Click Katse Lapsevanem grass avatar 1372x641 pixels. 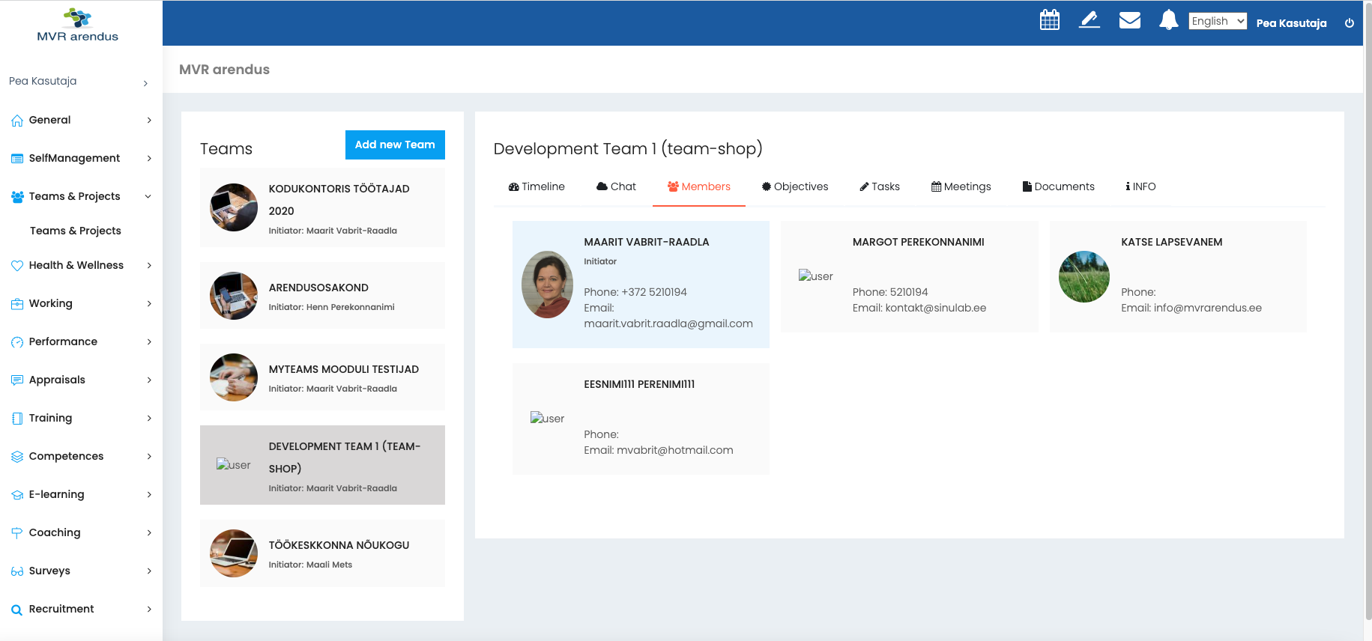click(1084, 277)
